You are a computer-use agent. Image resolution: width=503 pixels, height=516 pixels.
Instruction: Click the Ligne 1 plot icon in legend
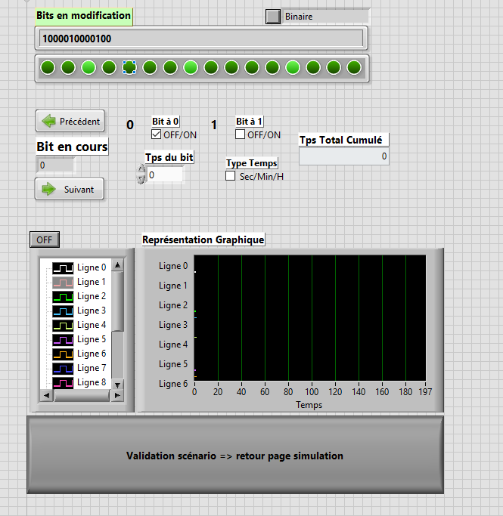coord(63,282)
